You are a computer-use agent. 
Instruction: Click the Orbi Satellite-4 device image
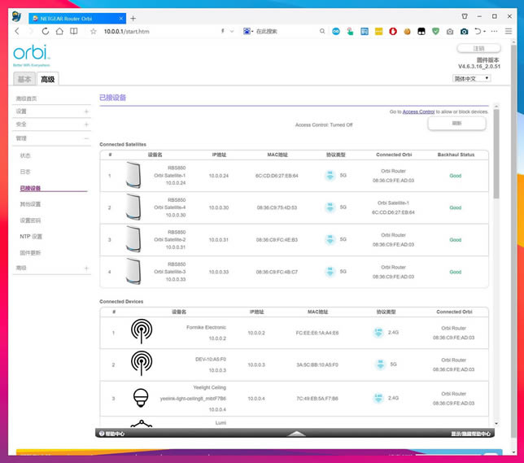click(133, 207)
